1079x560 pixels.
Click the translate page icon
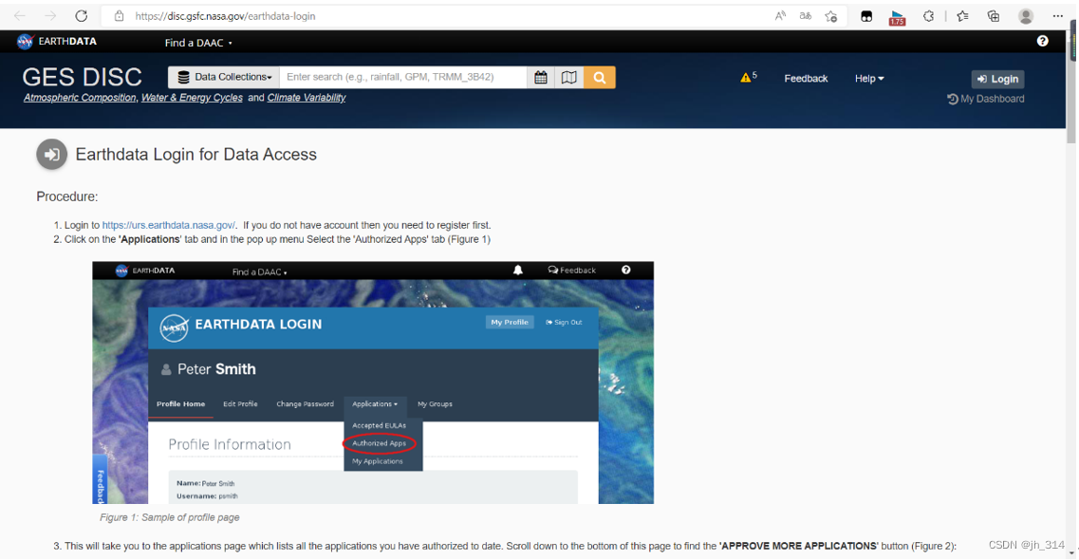click(x=805, y=16)
